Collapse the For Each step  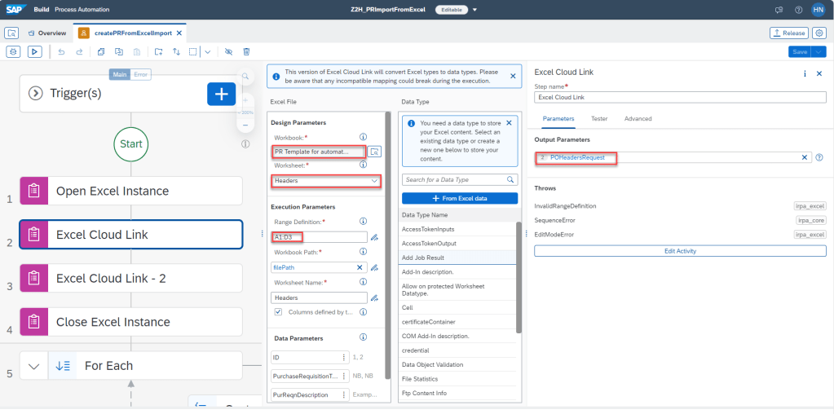point(33,366)
